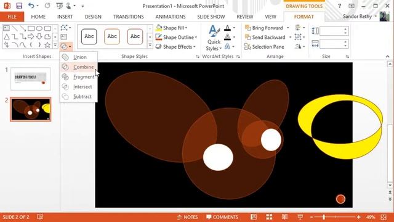Adjust the zoom slider handle

(324, 217)
